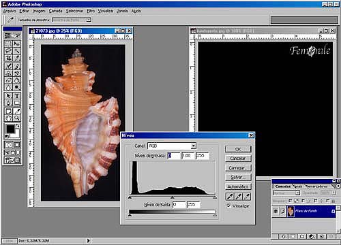341x245 pixels.
Task: Open the Filtro menu
Action: pyautogui.click(x=91, y=11)
